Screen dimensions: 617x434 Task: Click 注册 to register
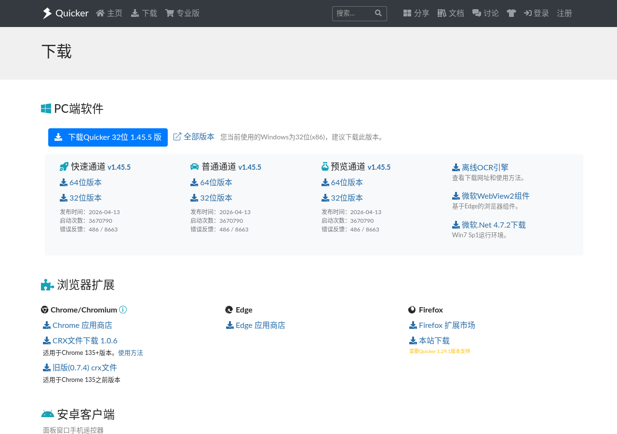pyautogui.click(x=564, y=14)
